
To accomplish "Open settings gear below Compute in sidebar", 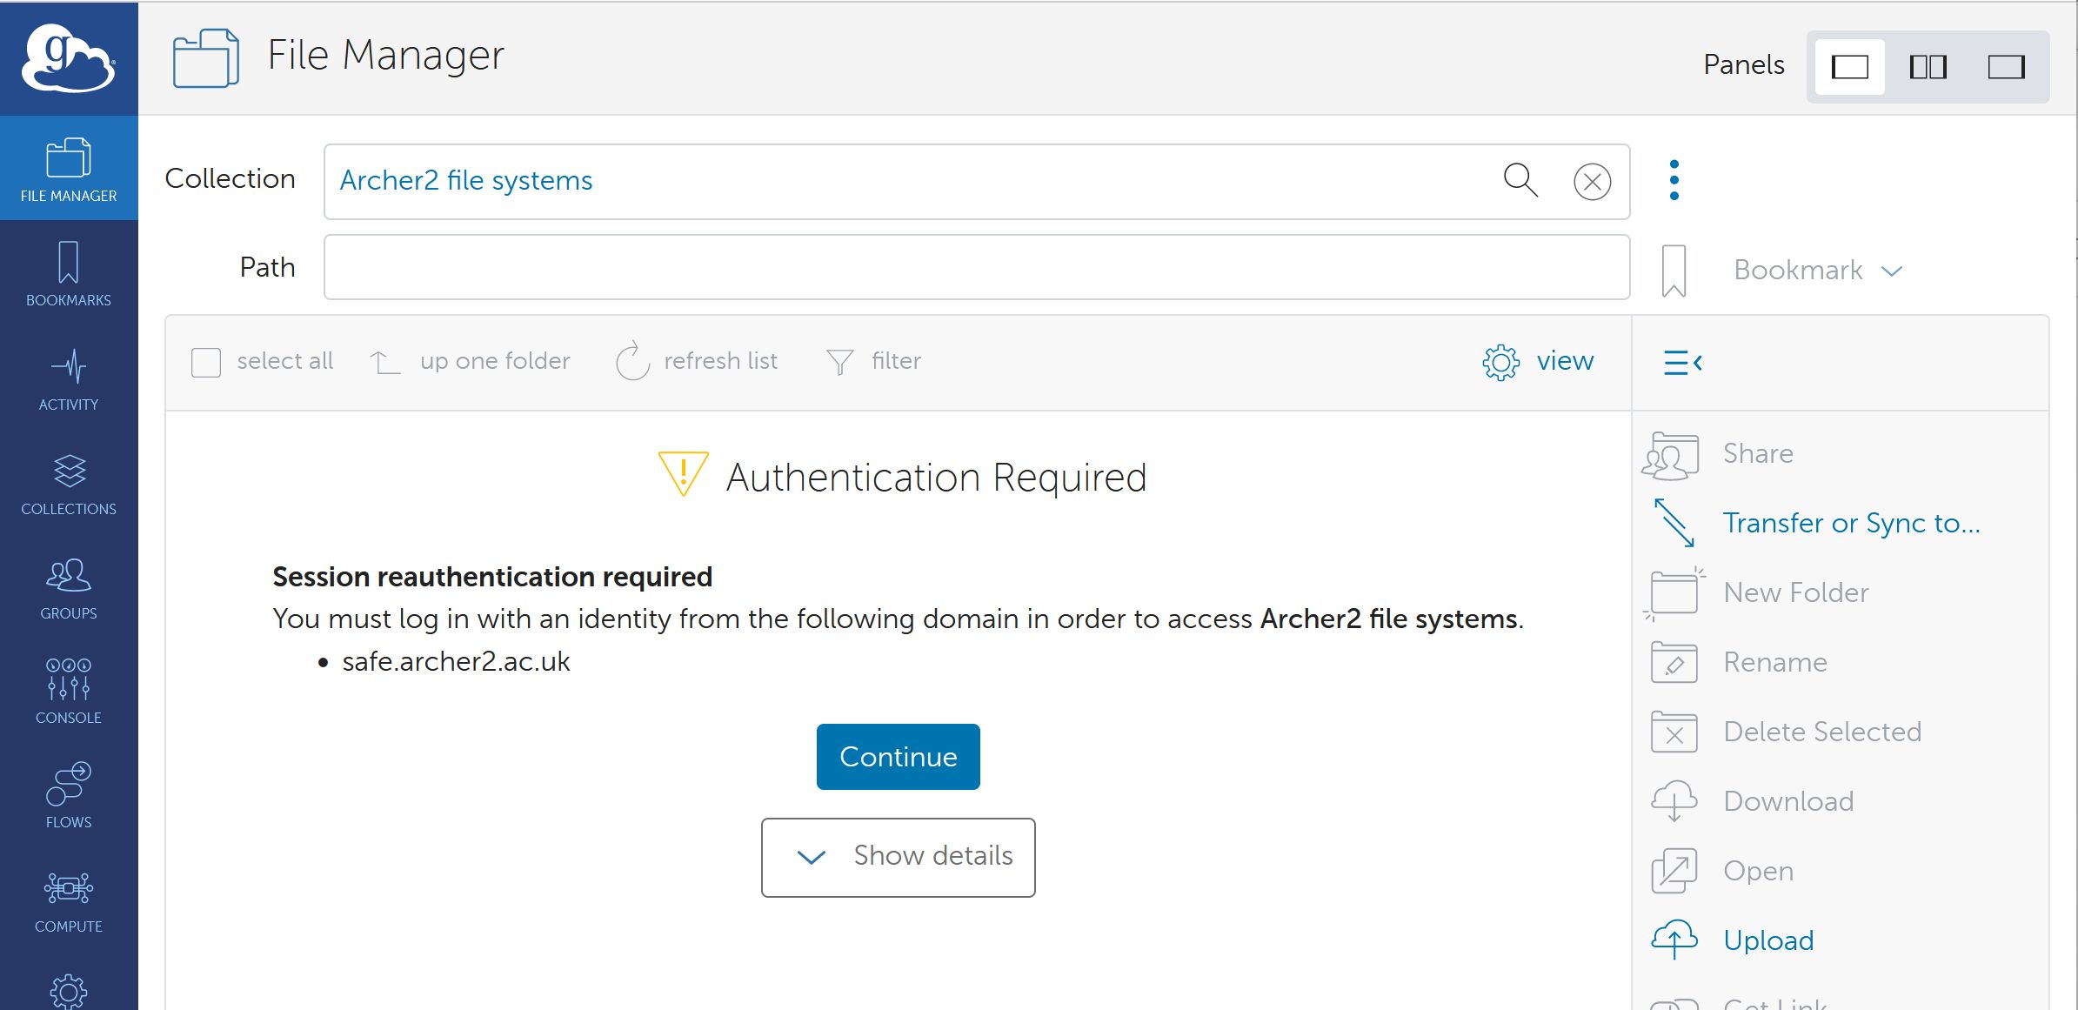I will click(69, 991).
